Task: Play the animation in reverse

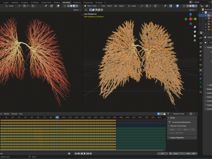Action: tap(82, 153)
